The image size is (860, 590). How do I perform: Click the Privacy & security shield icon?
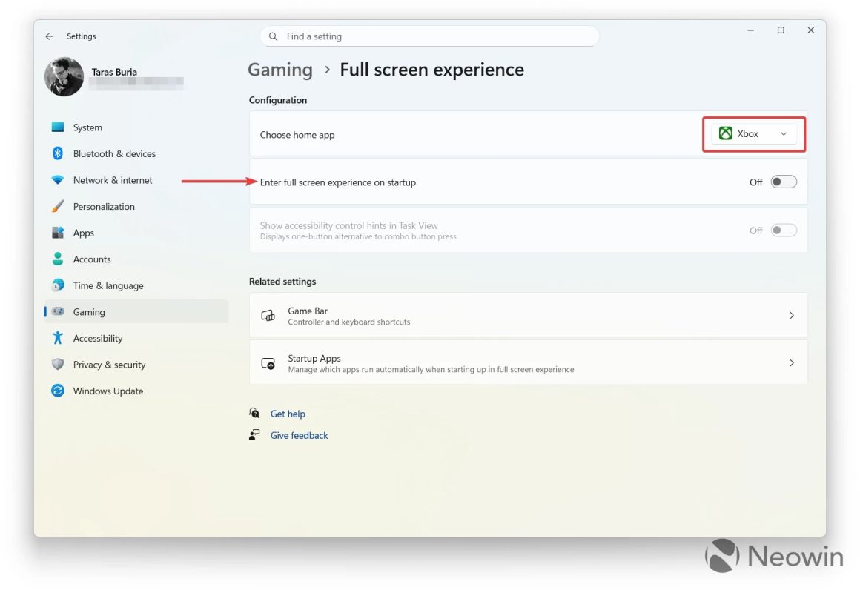click(x=58, y=365)
